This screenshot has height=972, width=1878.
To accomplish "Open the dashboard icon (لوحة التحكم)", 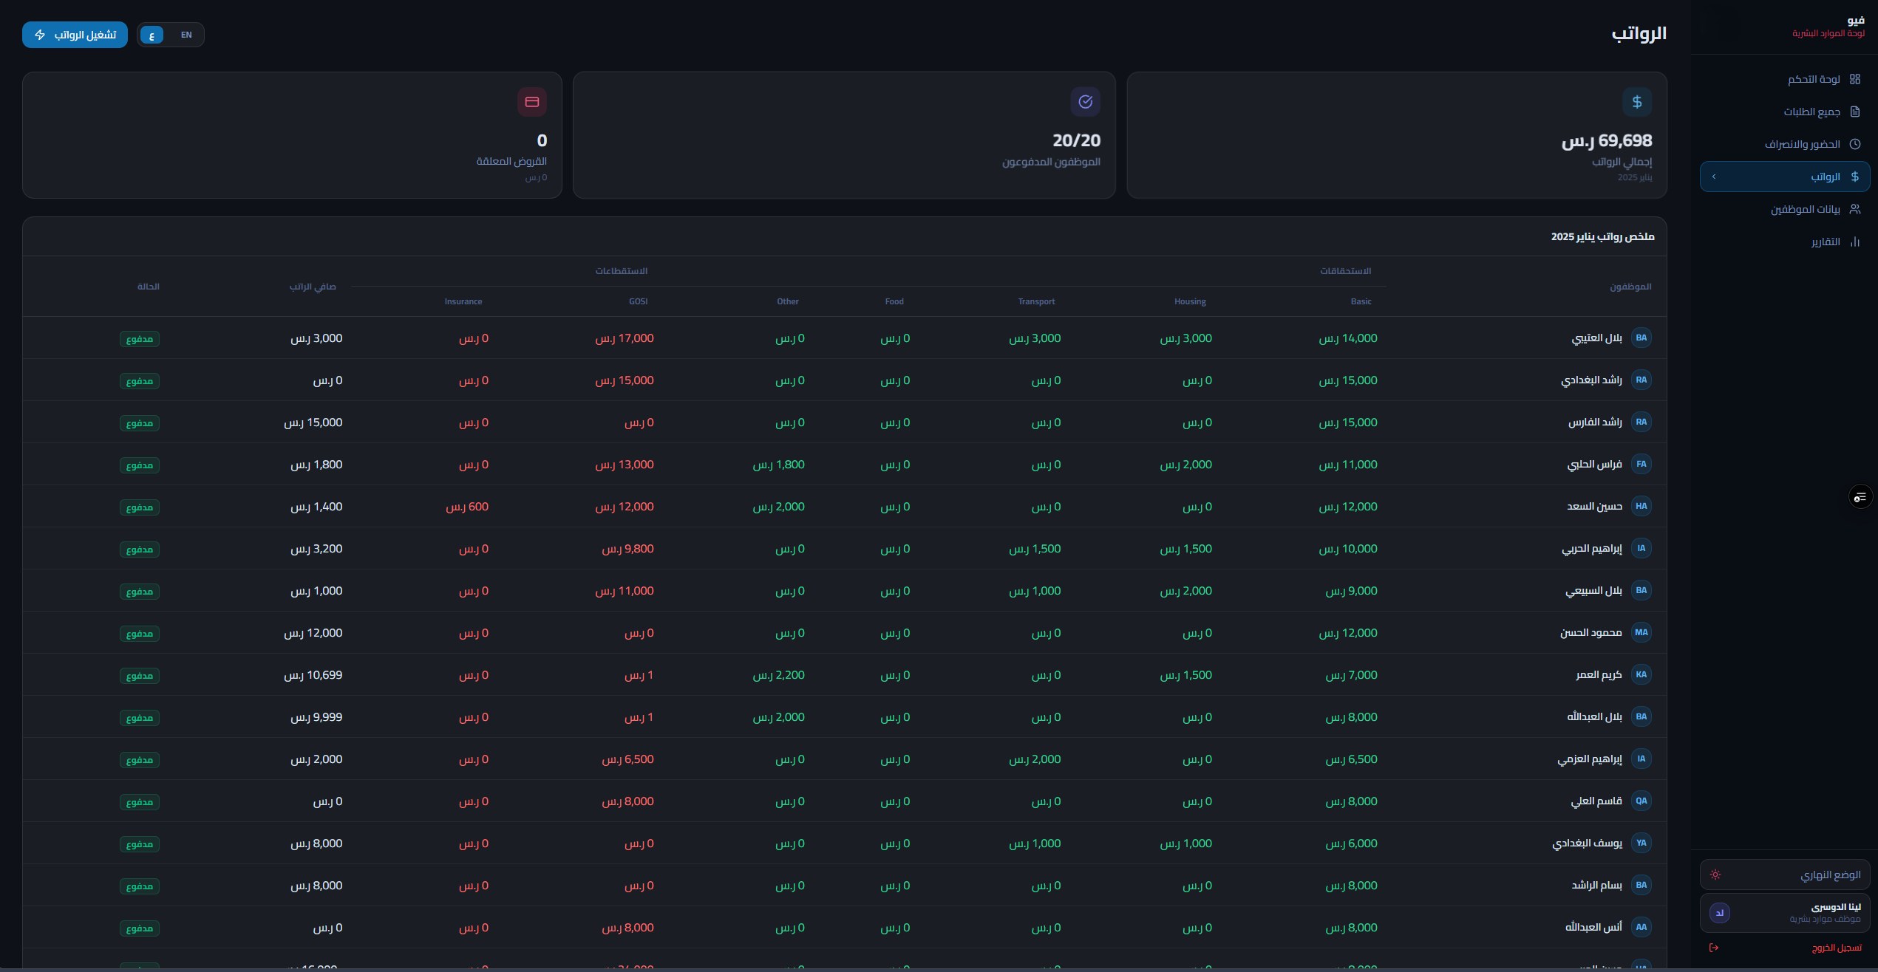I will (x=1854, y=79).
